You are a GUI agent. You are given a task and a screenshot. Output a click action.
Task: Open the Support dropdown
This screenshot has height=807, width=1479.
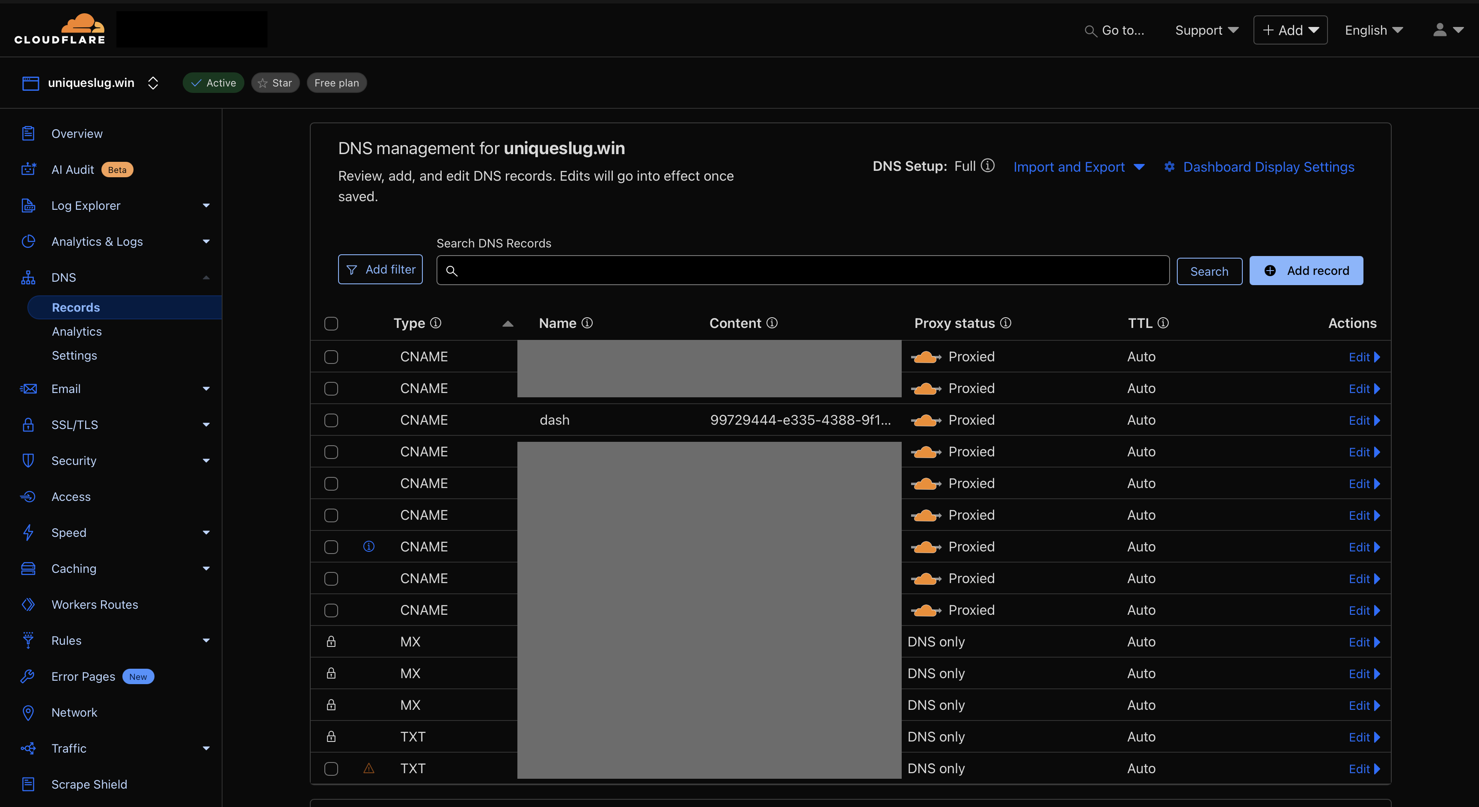1206,30
